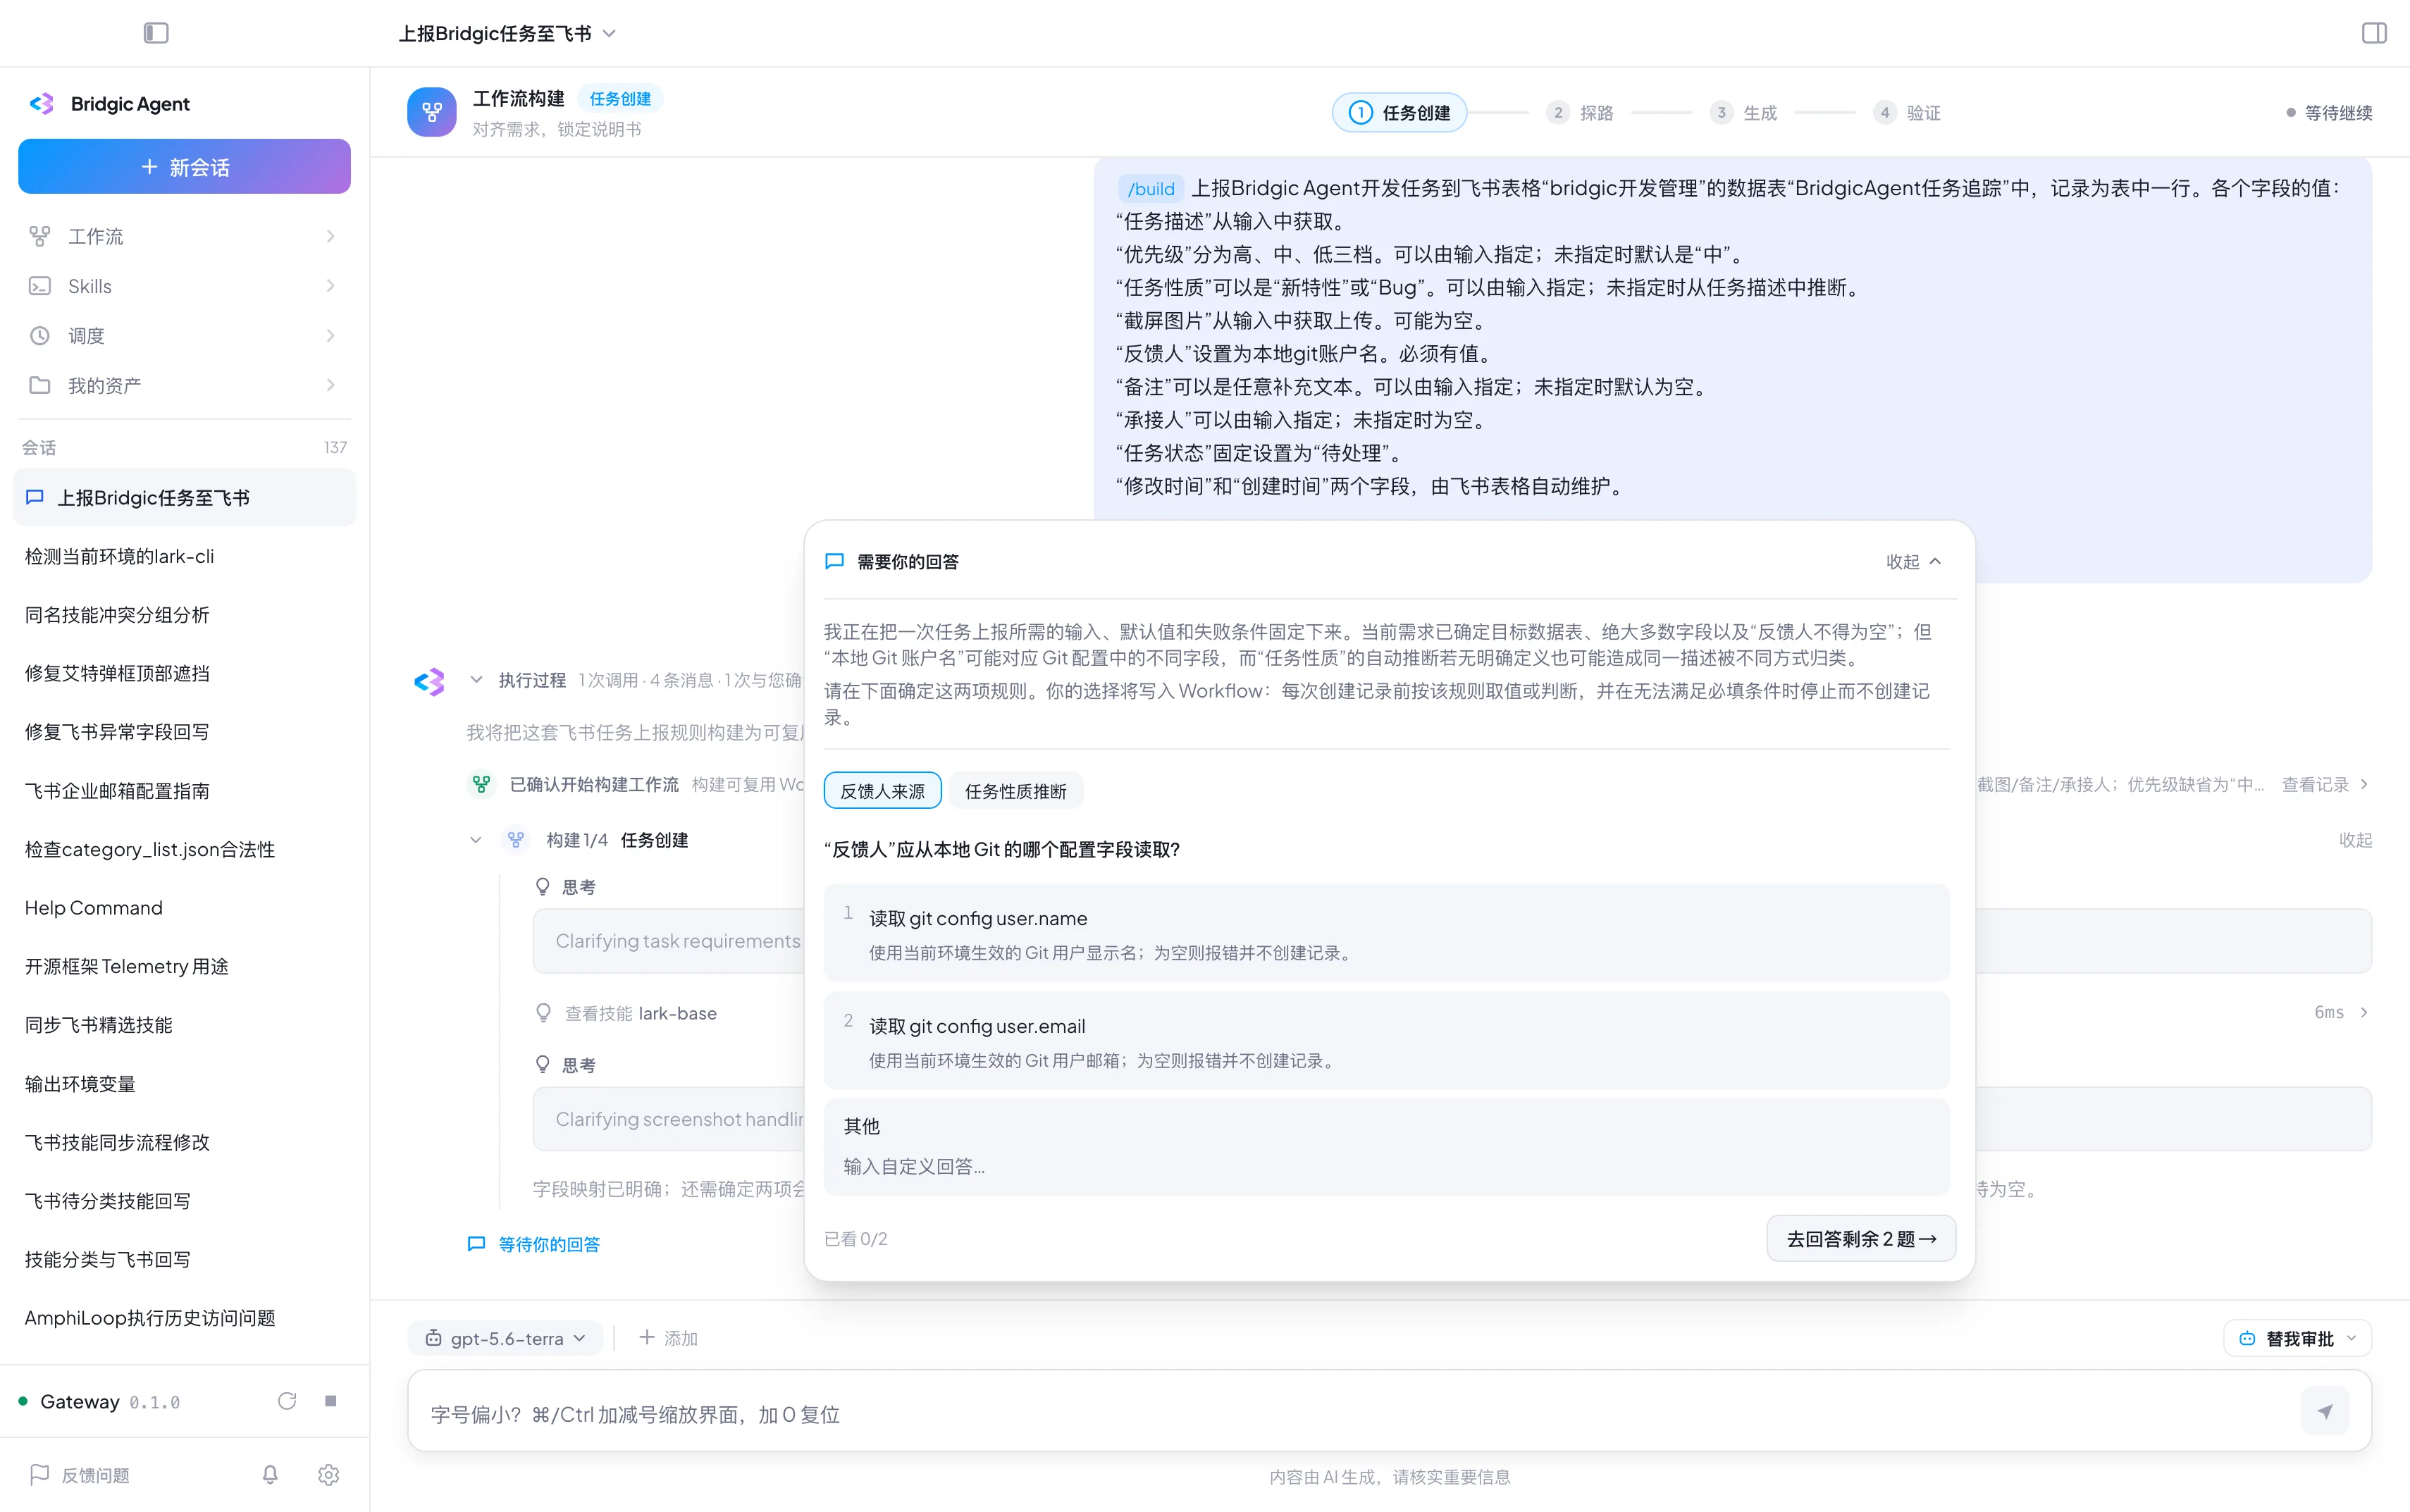Screen dimensions: 2410x1512
Task: Open conversation 飞书企业邮箱配置指南
Action: (x=184, y=791)
